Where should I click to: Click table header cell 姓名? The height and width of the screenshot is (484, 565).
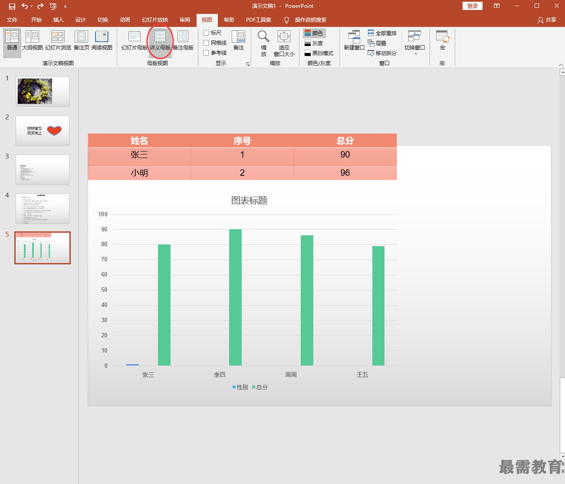(x=139, y=141)
